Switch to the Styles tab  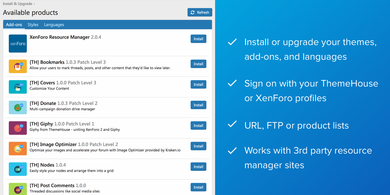coord(33,25)
